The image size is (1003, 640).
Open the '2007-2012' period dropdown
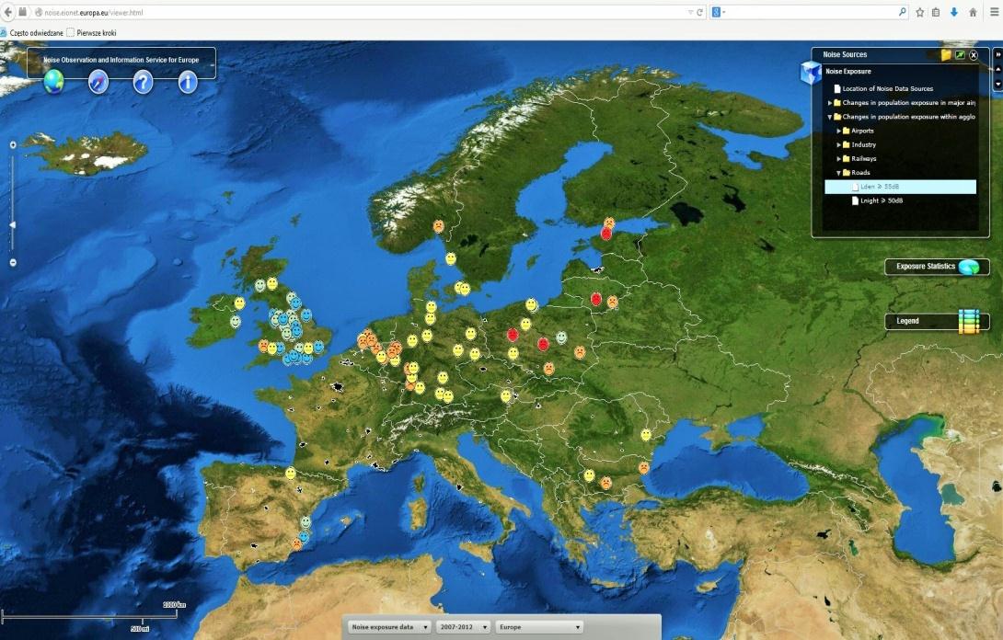point(463,627)
